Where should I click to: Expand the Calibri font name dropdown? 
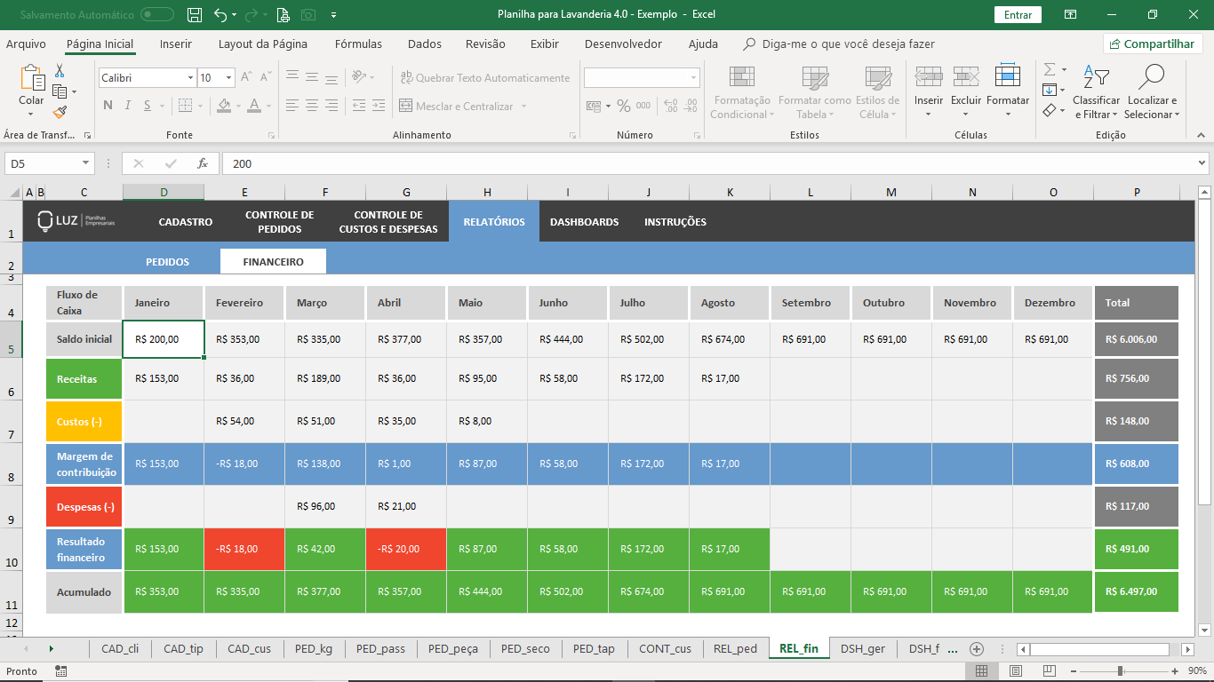pos(190,78)
